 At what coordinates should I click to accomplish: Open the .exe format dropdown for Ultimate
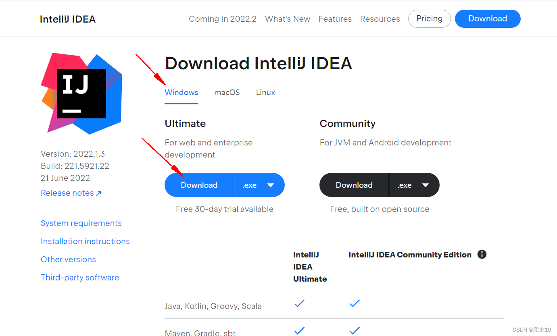(x=259, y=185)
